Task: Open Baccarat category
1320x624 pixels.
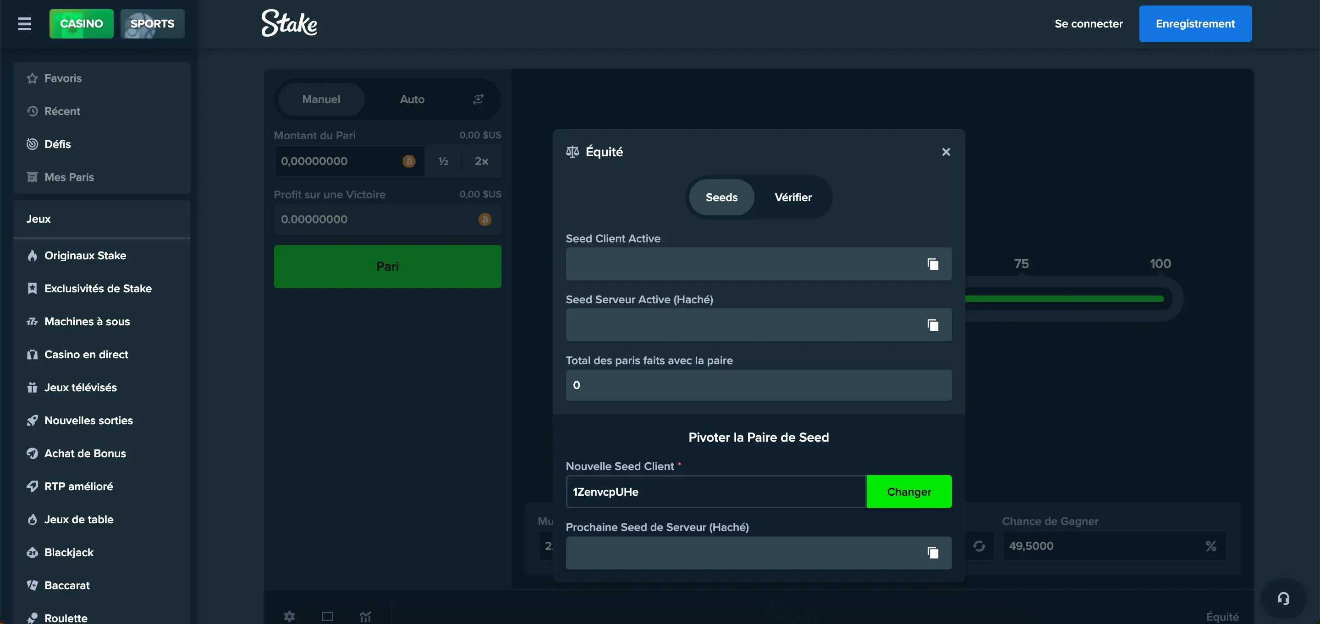Action: tap(102, 585)
